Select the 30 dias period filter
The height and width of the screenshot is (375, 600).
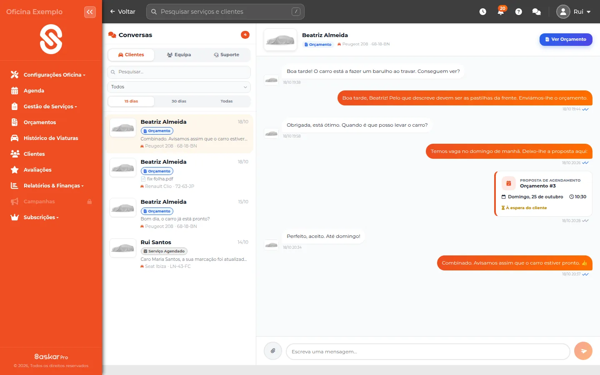point(179,101)
